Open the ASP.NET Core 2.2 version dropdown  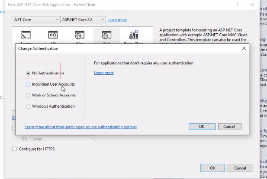tap(83, 20)
